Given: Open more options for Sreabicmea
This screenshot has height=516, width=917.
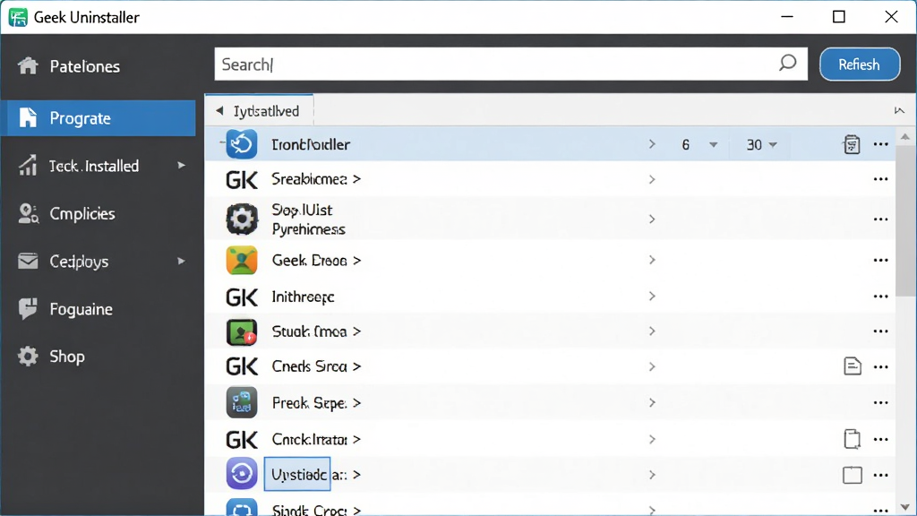Looking at the screenshot, I should click(881, 179).
